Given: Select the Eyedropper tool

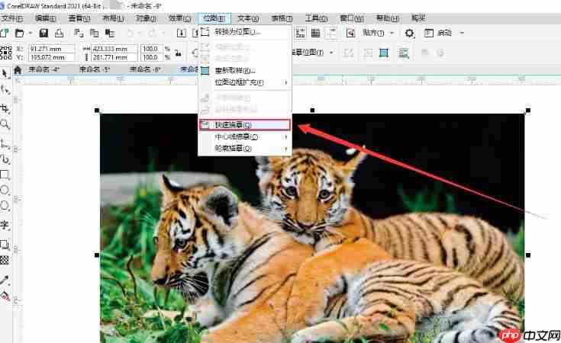Looking at the screenshot, I should pyautogui.click(x=5, y=280).
